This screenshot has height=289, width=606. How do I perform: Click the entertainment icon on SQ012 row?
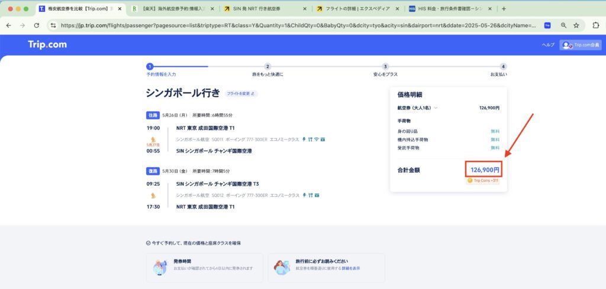click(x=317, y=195)
